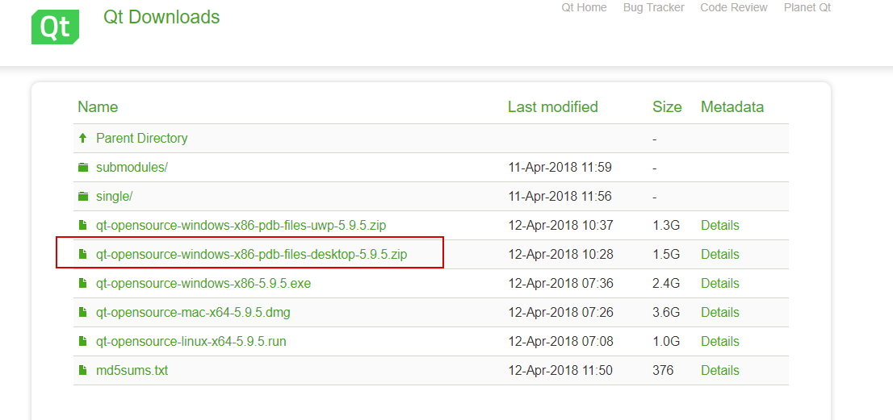View Details for linux-x64-5.9.5.run
893x420 pixels.
point(720,342)
